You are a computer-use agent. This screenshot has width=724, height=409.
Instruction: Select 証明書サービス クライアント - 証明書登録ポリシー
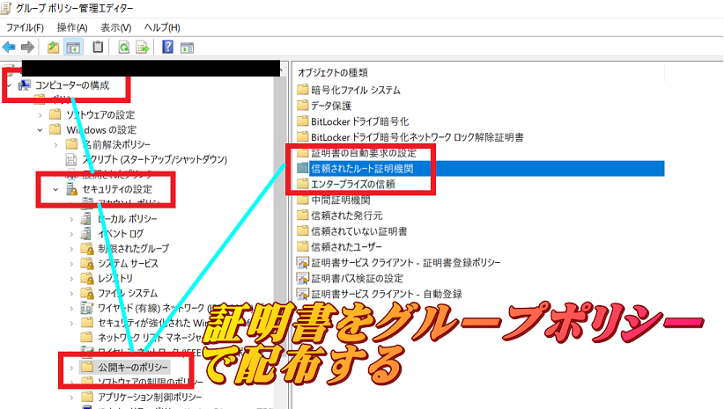[406, 262]
